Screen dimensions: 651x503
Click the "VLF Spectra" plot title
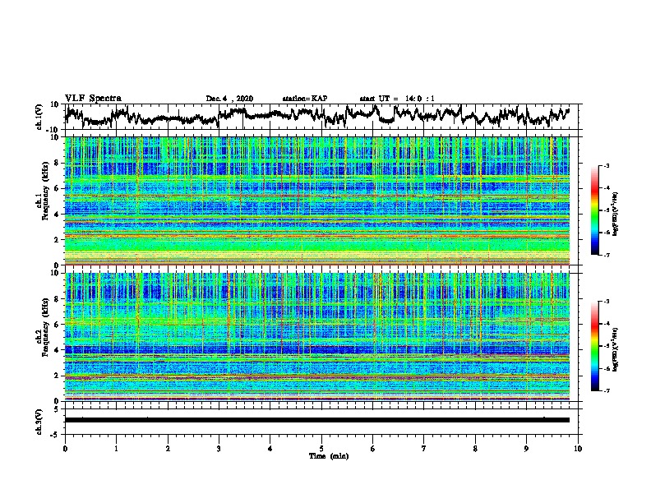[x=93, y=99]
